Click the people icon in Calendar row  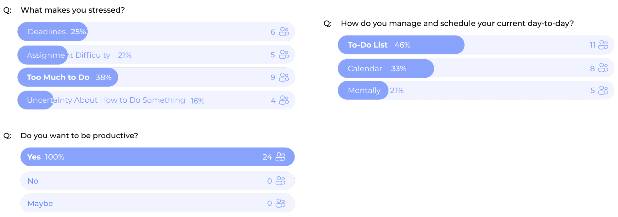click(603, 68)
